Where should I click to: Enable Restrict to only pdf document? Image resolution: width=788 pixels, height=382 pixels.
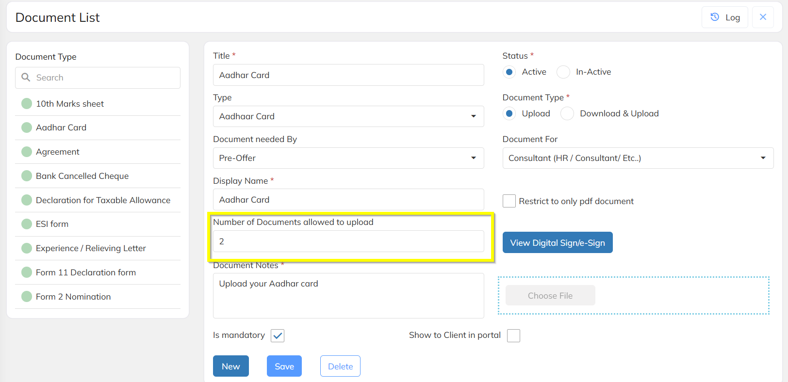pyautogui.click(x=509, y=201)
